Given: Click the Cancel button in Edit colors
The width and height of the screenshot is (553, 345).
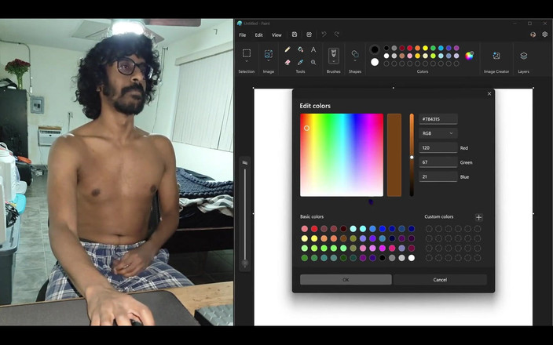Looking at the screenshot, I should (x=440, y=279).
